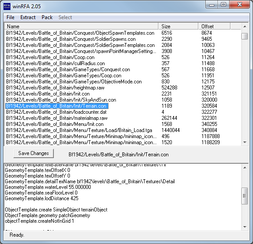The height and width of the screenshot is (244, 253).
Task: Click the Ready status bar text
Action: point(17,235)
